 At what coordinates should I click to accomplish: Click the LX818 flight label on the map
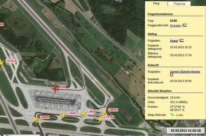tap(91, 112)
